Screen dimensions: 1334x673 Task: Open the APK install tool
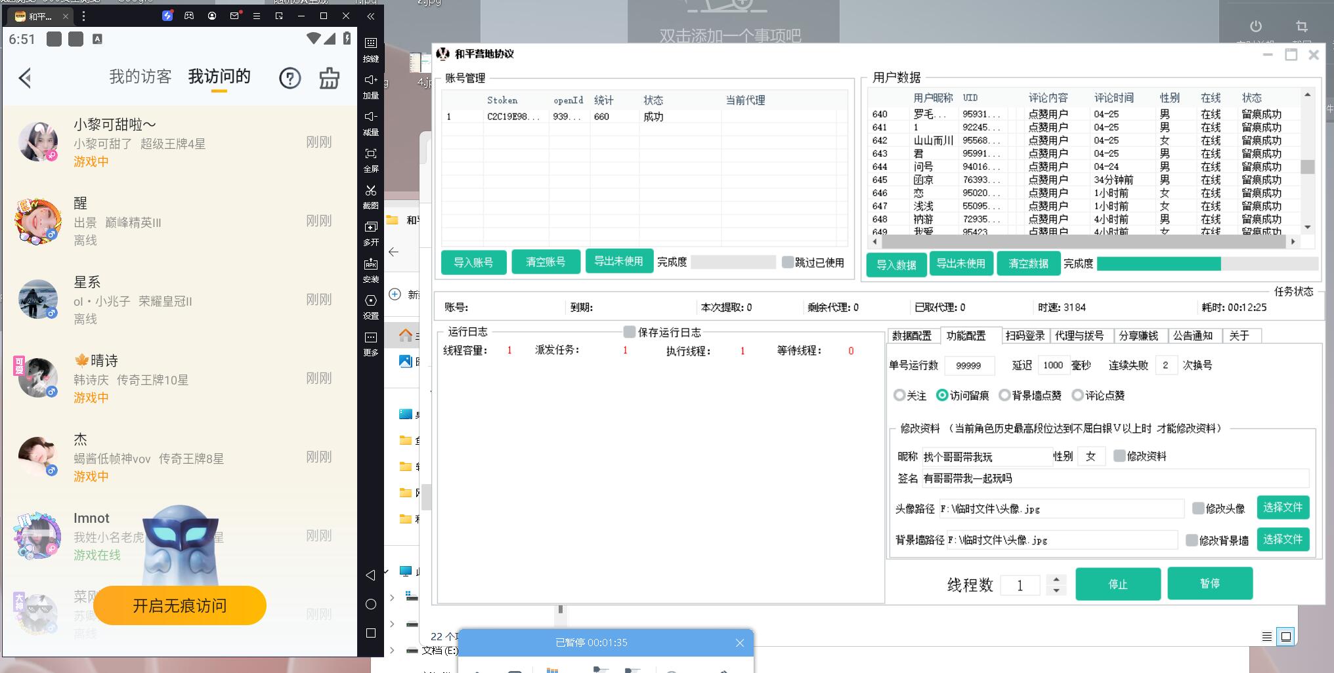click(371, 264)
